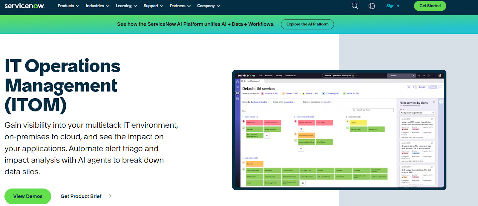The width and height of the screenshot is (478, 206).
Task: Select the Favorites menu in demo header
Action: [x=269, y=75]
